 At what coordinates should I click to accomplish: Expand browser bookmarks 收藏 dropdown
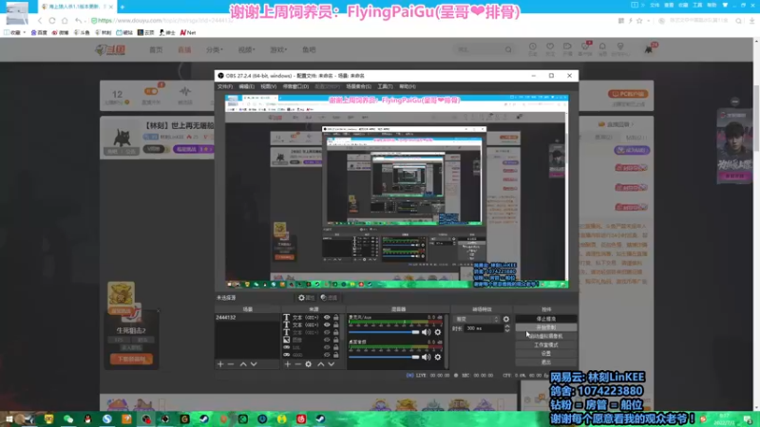[14, 32]
